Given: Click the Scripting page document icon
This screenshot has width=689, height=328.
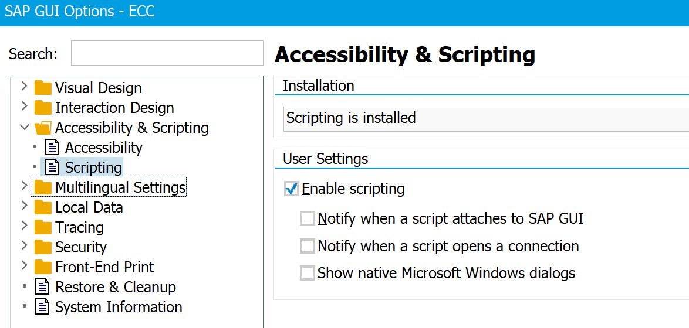Looking at the screenshot, I should (x=53, y=168).
